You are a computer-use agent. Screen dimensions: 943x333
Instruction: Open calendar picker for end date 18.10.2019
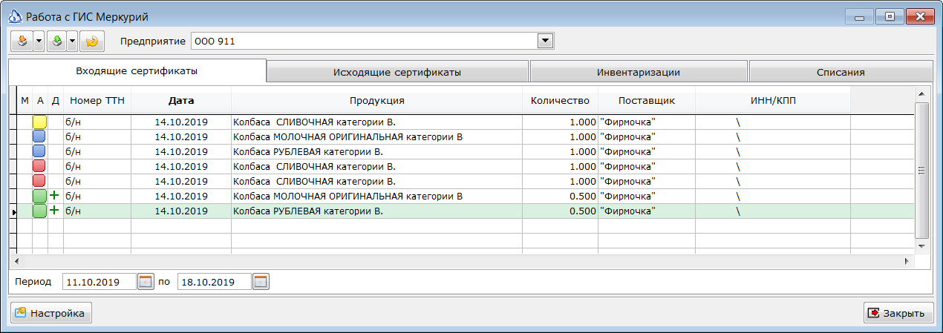click(261, 282)
